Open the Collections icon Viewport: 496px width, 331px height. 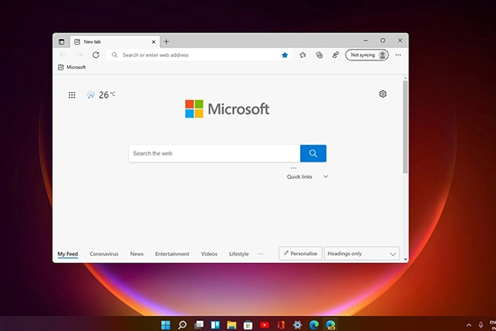point(319,55)
